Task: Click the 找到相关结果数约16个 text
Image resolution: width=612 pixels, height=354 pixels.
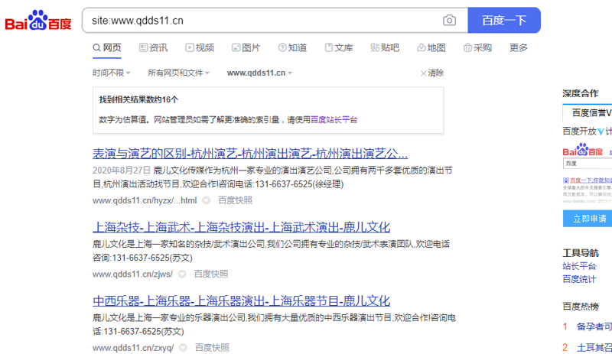Action: (x=138, y=99)
